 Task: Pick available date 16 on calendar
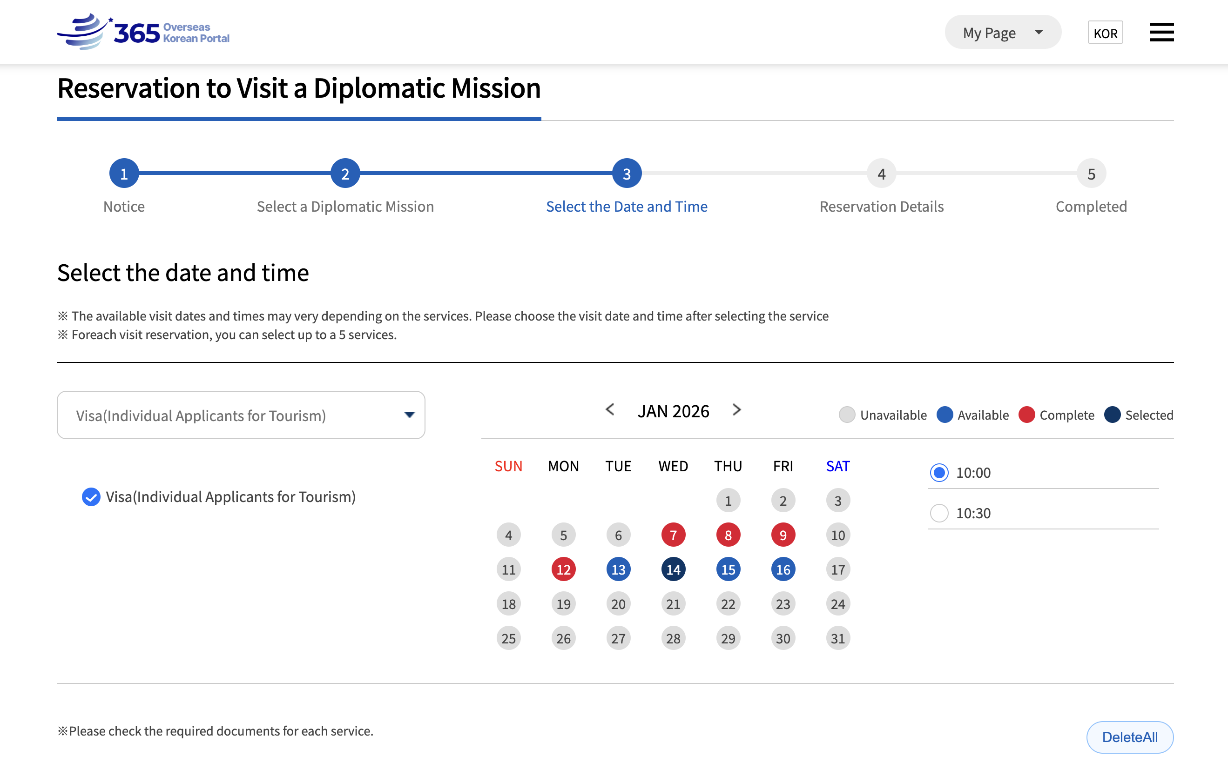(x=783, y=569)
